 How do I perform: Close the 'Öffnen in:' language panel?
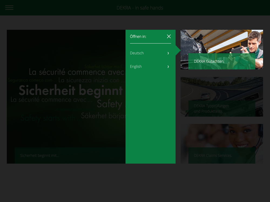coord(169,36)
